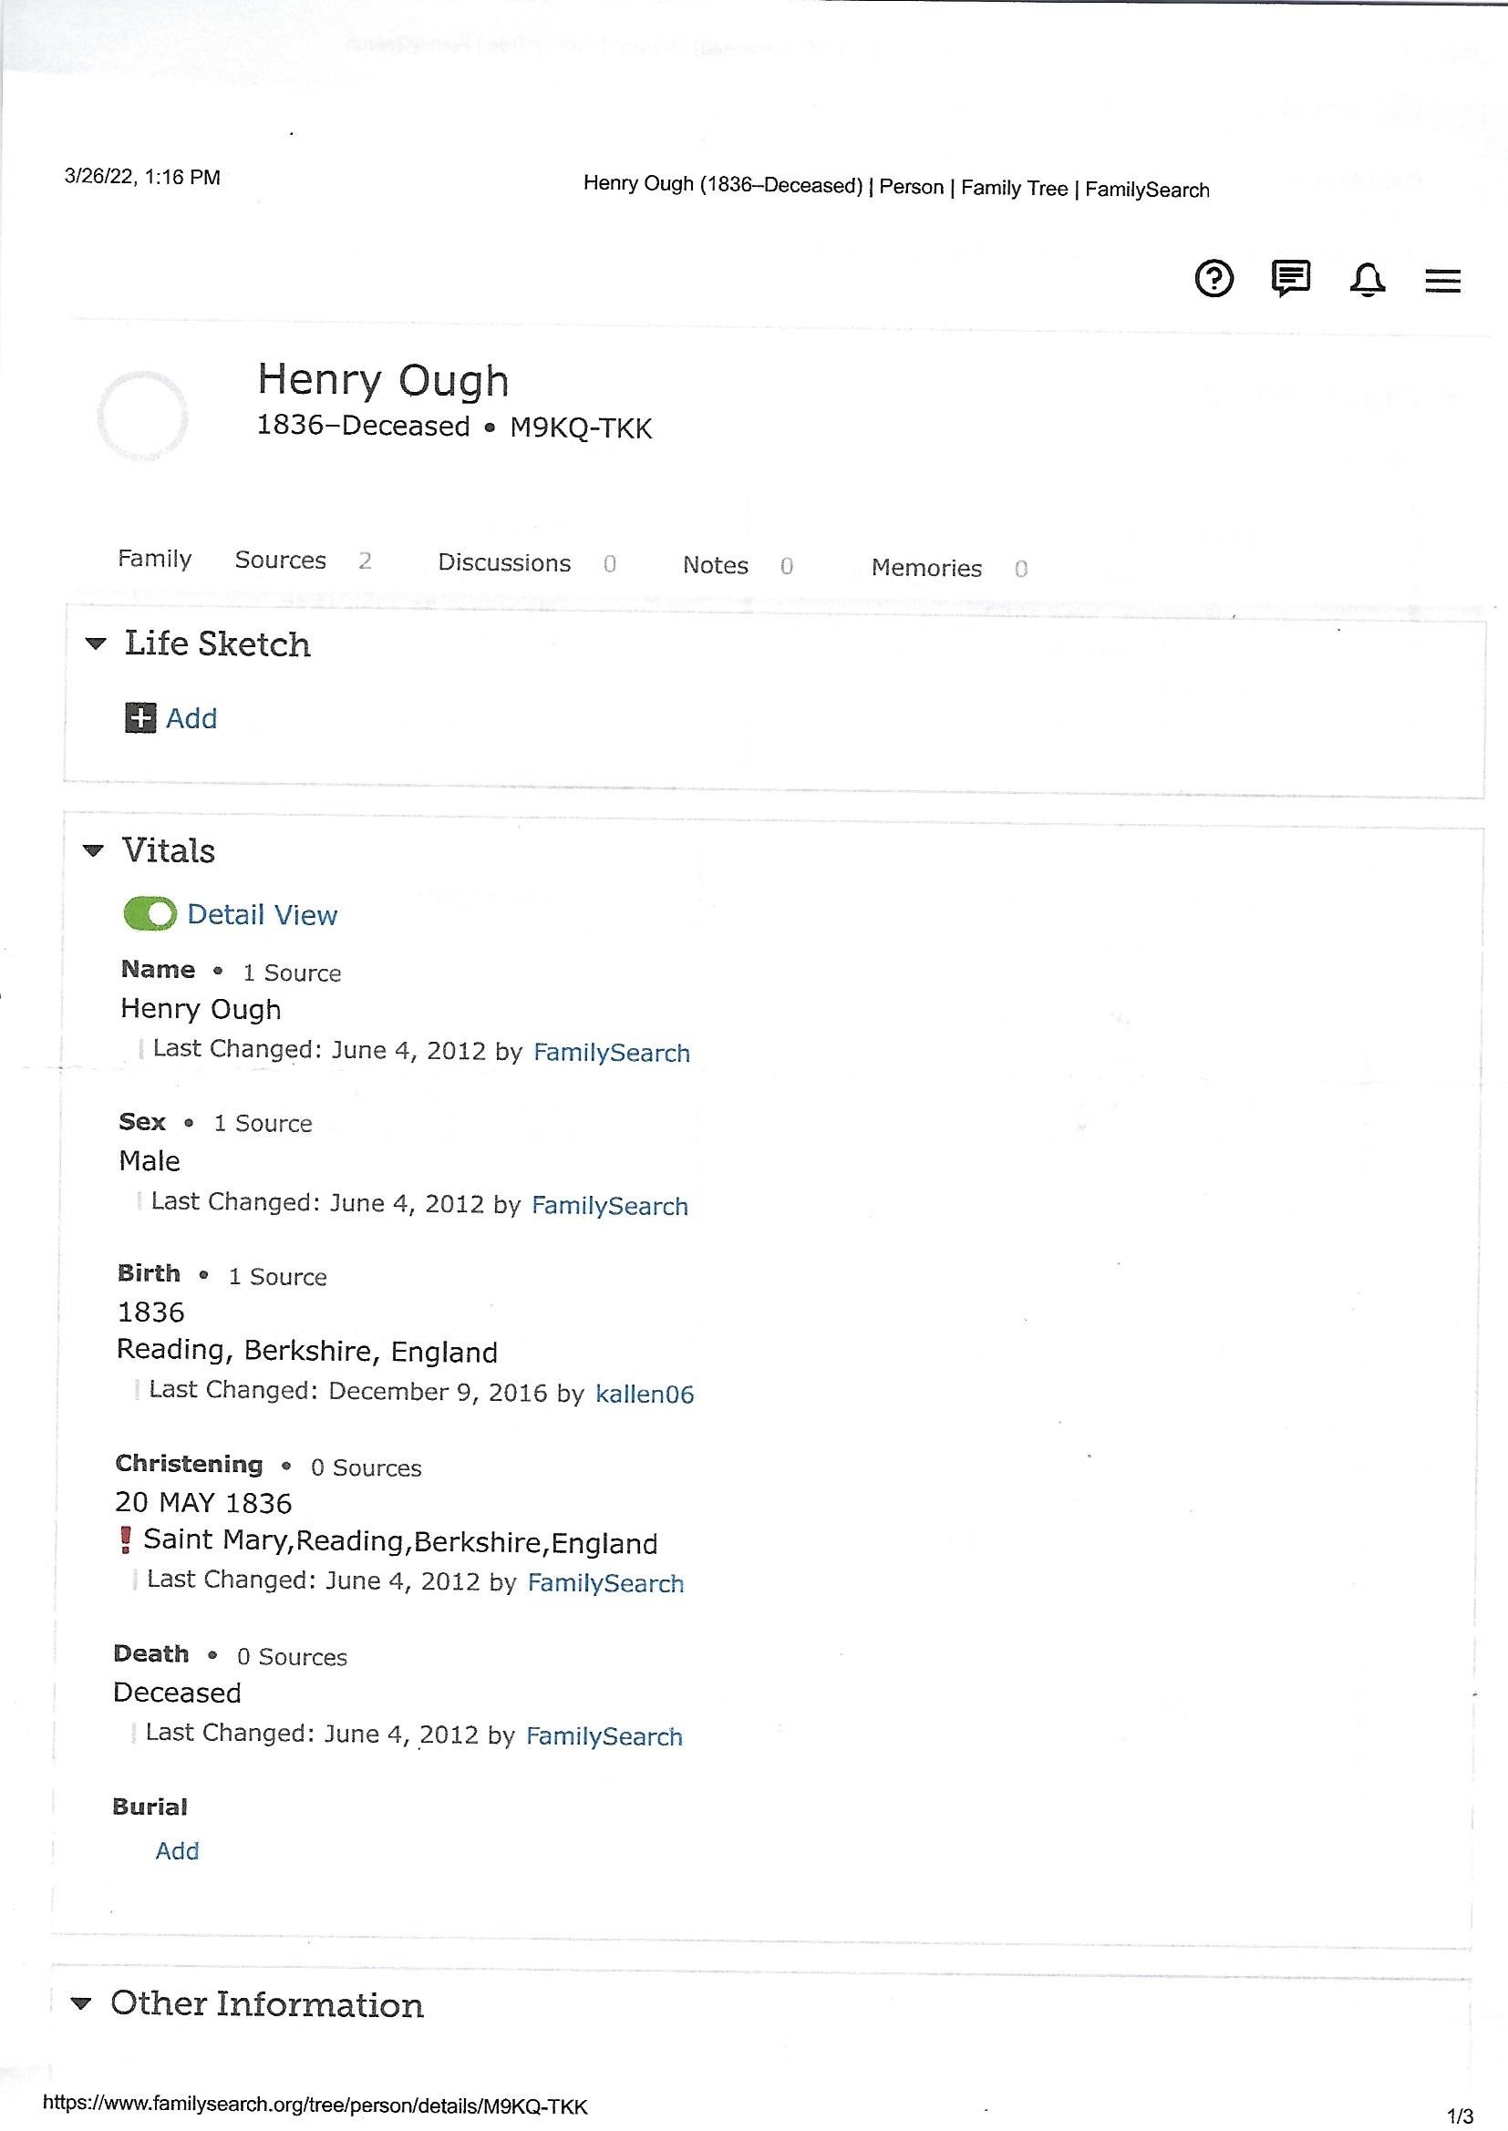Click Add link under Burial
The image size is (1508, 2131).
178,1850
